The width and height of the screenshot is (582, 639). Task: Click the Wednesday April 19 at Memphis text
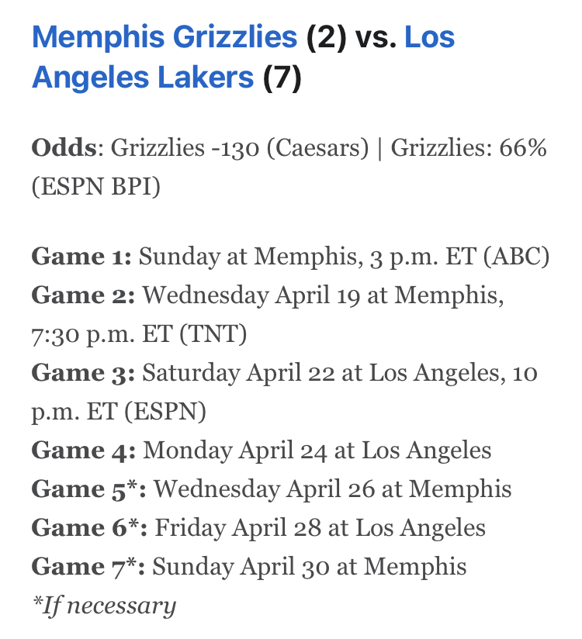(x=323, y=295)
